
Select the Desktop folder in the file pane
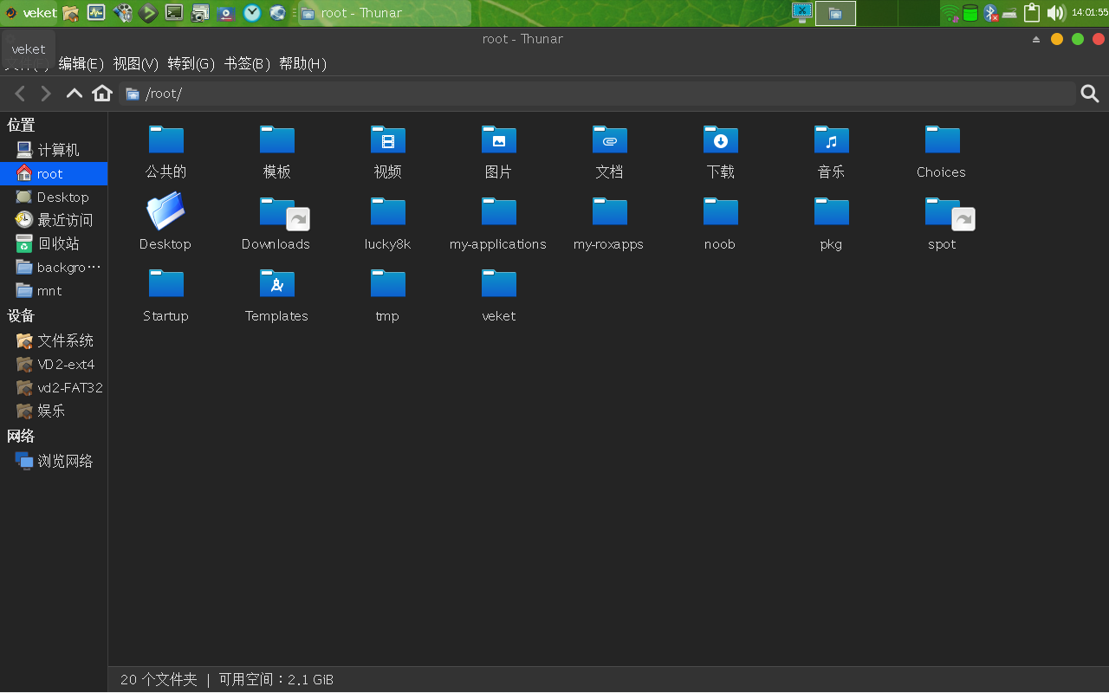coord(165,223)
